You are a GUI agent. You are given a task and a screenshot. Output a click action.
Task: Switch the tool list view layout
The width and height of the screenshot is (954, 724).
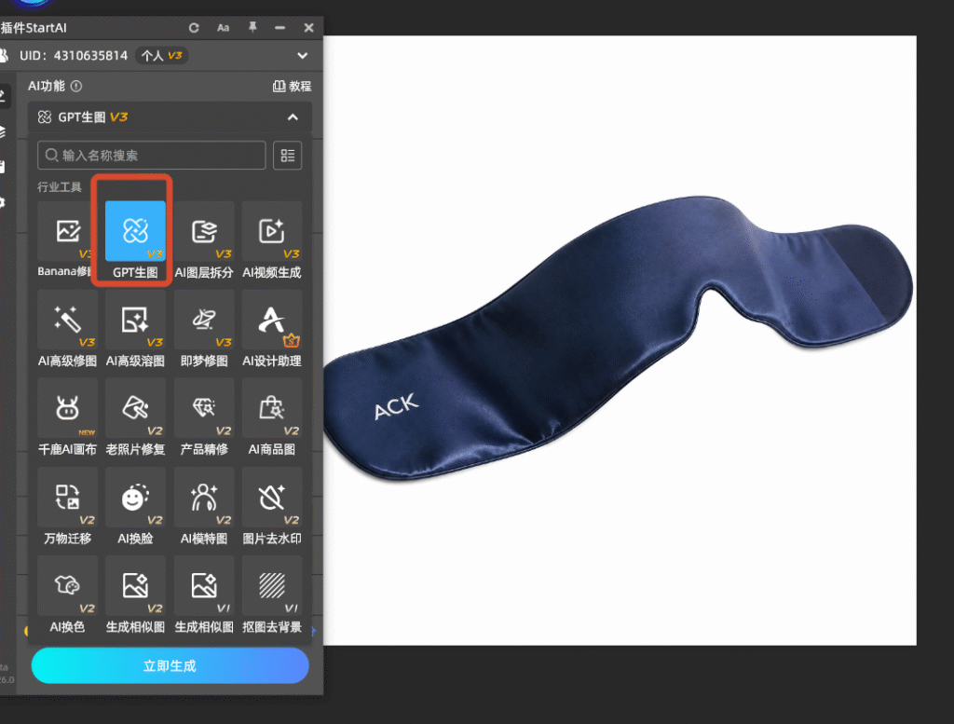(288, 155)
